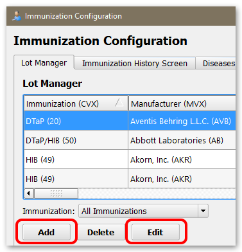Image resolution: width=242 pixels, height=252 pixels.
Task: Open the Immunization History Screen tab
Action: pyautogui.click(x=135, y=64)
